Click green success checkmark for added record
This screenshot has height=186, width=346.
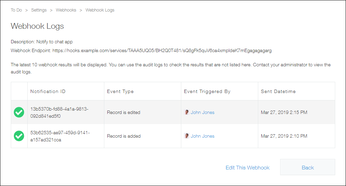pos(19,136)
